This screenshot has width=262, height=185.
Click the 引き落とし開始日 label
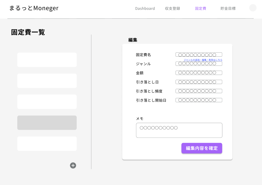pos(151,100)
